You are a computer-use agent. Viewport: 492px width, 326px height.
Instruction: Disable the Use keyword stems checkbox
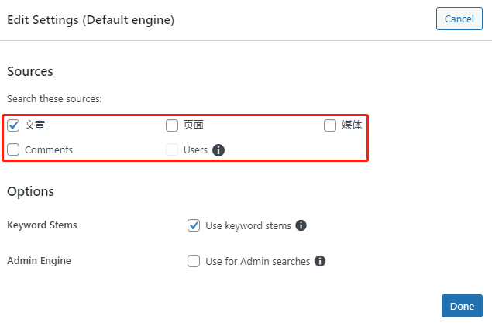coord(194,225)
